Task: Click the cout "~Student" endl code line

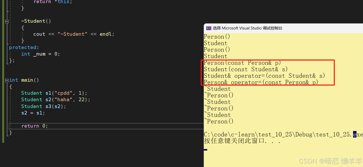Action: pyautogui.click(x=74, y=34)
